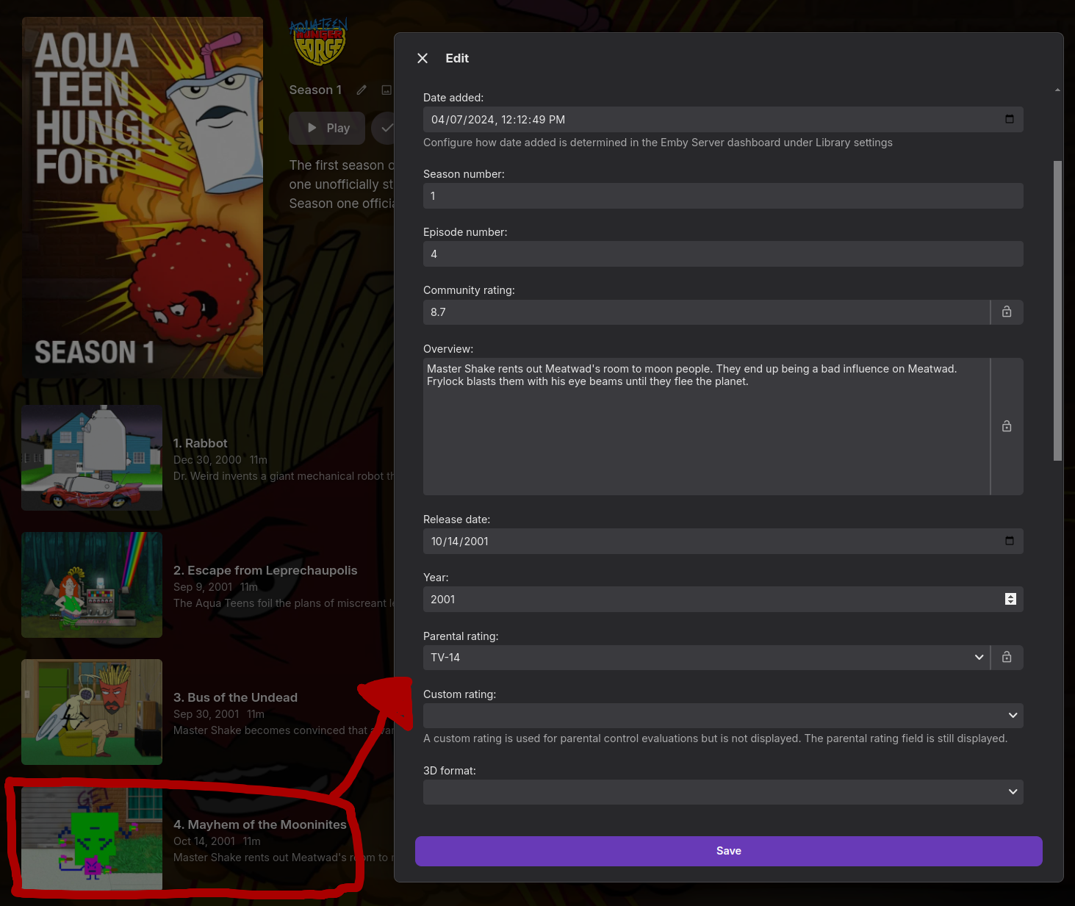Image resolution: width=1075 pixels, height=906 pixels.
Task: Click the edit images icon beside Season 1
Action: tap(387, 90)
